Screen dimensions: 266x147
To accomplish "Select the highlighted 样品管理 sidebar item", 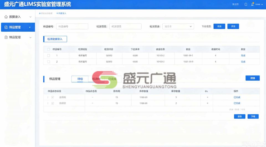I will coord(18,27).
